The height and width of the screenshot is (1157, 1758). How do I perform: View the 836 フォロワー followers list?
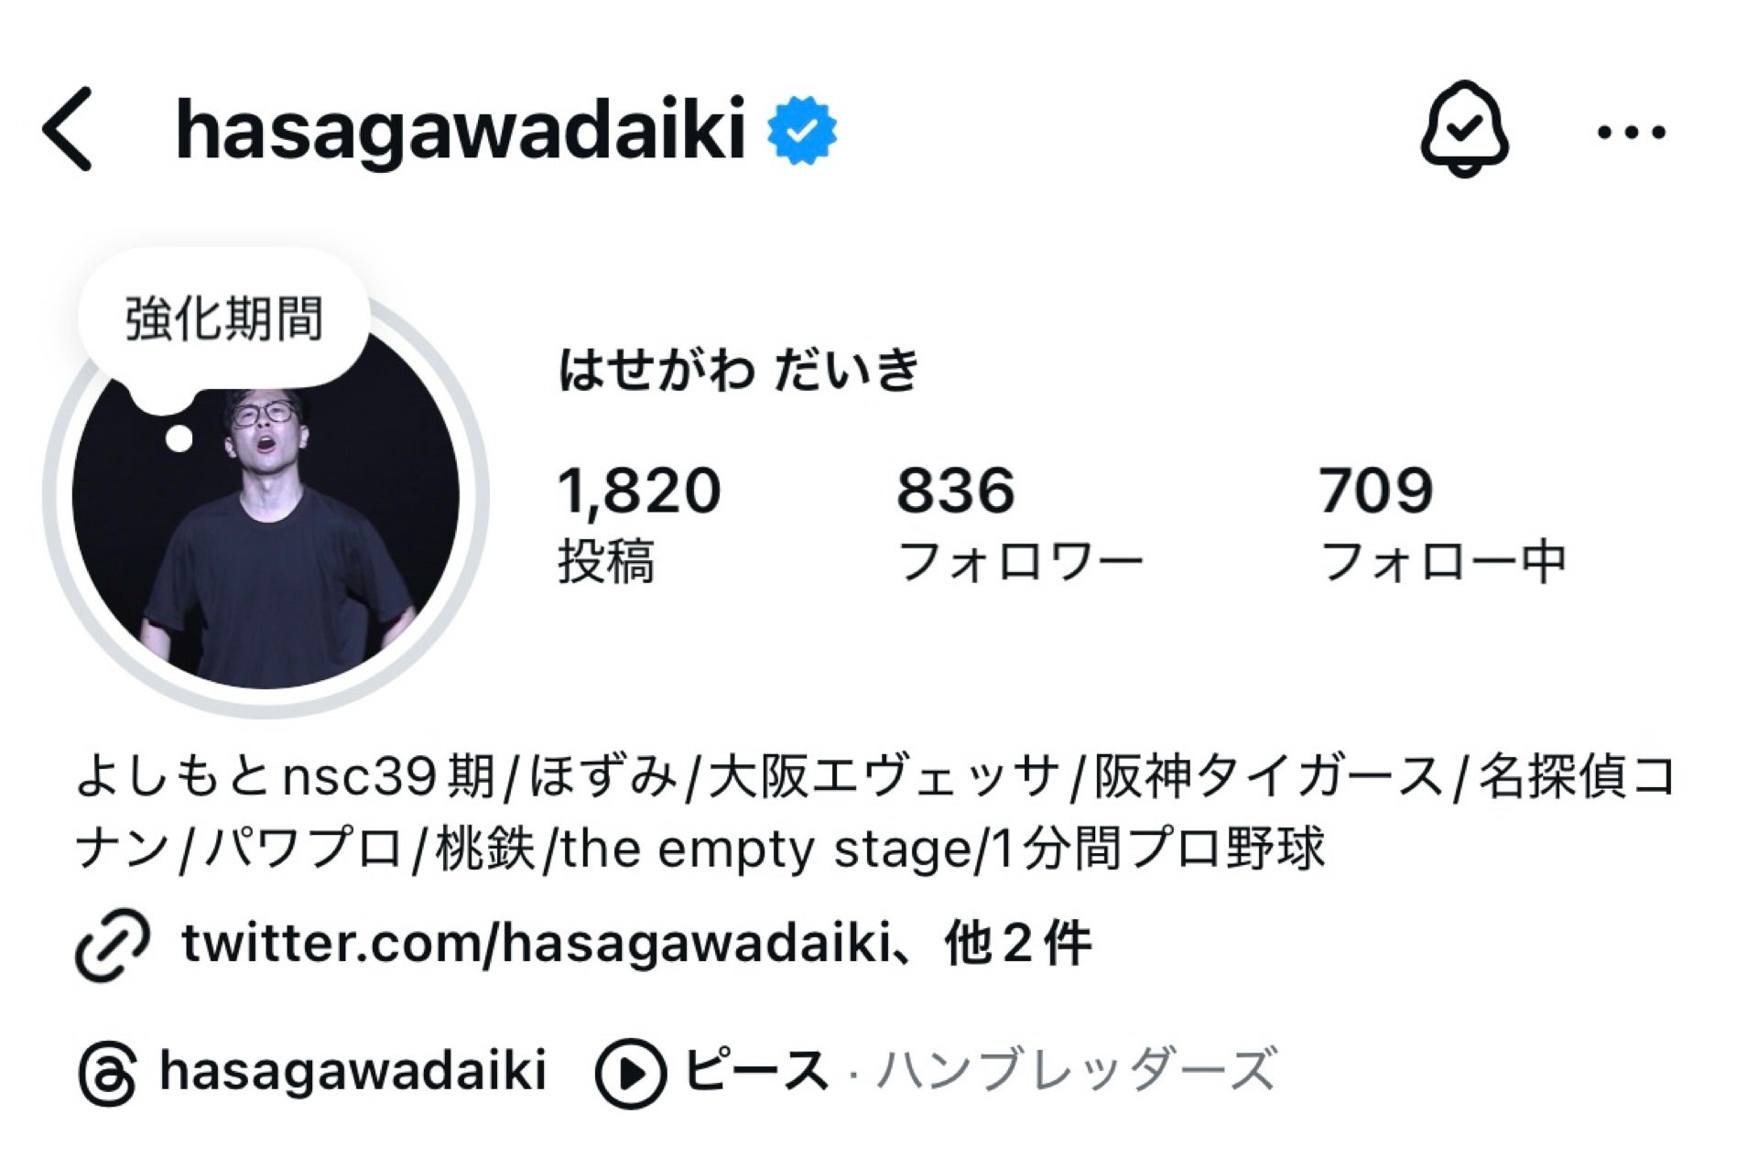1019,524
